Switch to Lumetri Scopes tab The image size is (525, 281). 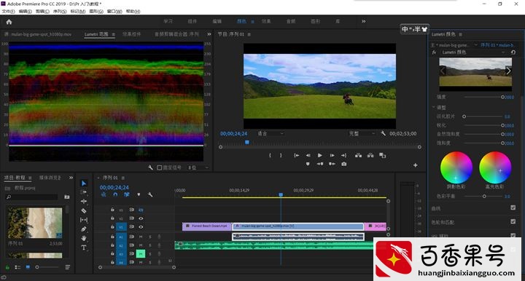(96, 34)
